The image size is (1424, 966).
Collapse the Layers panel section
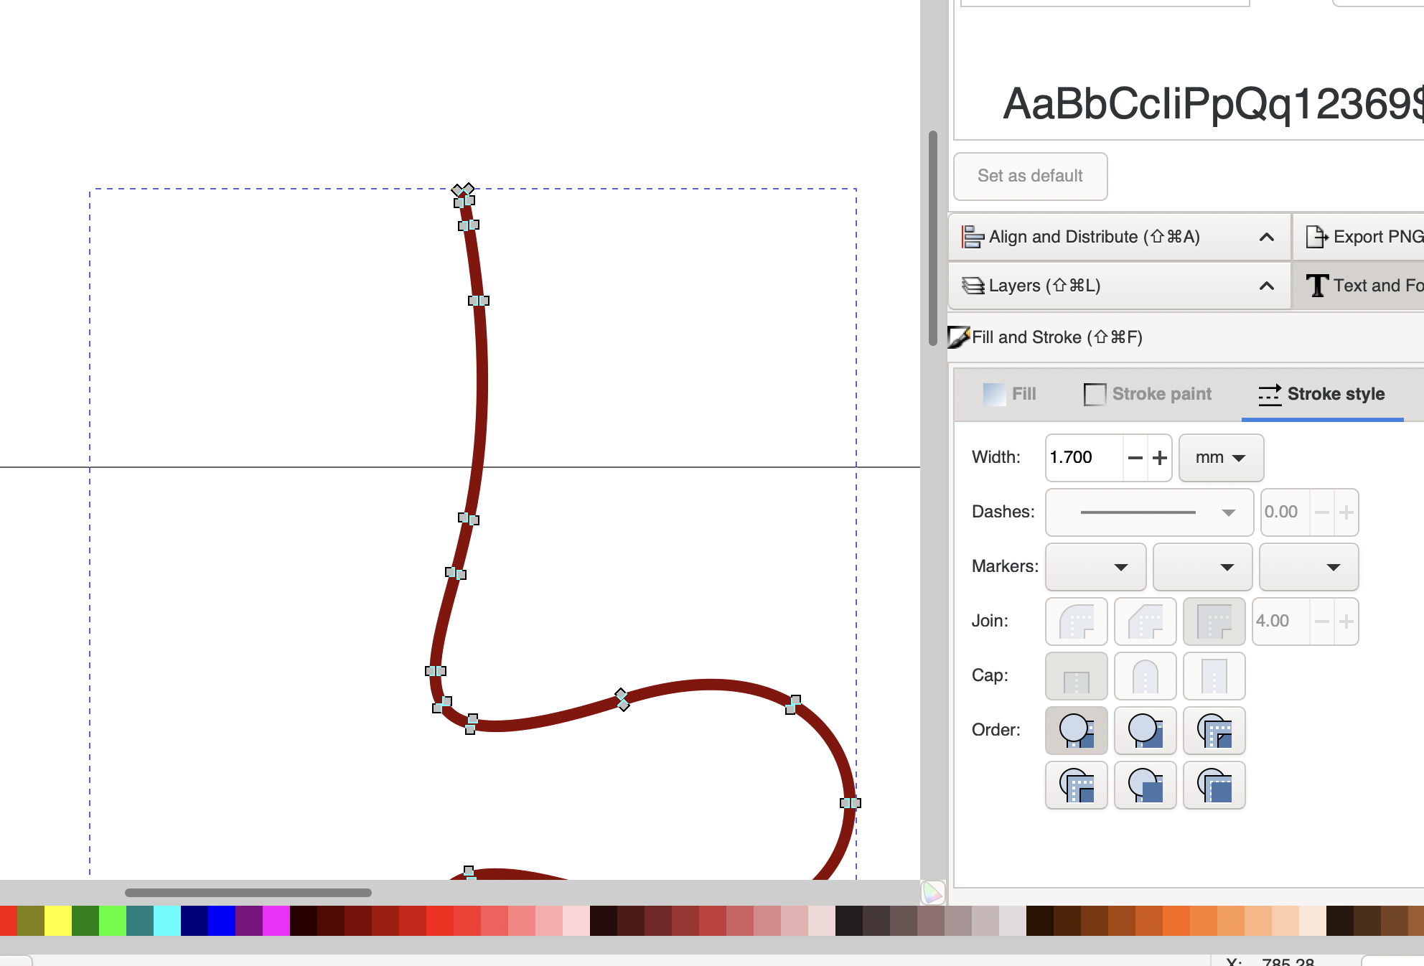(x=1267, y=285)
